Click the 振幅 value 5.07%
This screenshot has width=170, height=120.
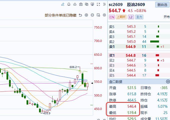162,106
